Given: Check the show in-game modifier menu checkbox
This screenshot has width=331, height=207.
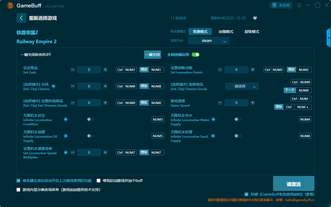Looking at the screenshot, I should pyautogui.click(x=18, y=190).
